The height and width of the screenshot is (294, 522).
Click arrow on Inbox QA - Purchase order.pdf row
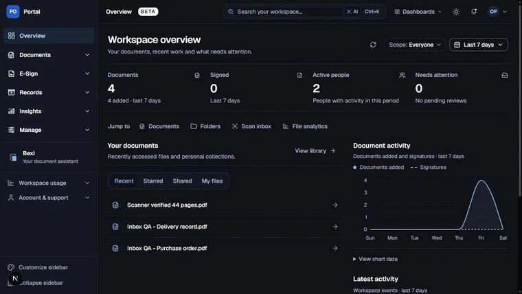point(335,249)
